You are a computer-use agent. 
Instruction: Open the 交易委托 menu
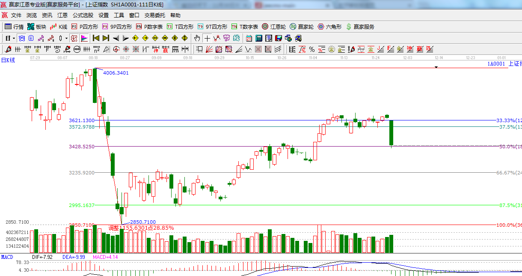point(154,15)
